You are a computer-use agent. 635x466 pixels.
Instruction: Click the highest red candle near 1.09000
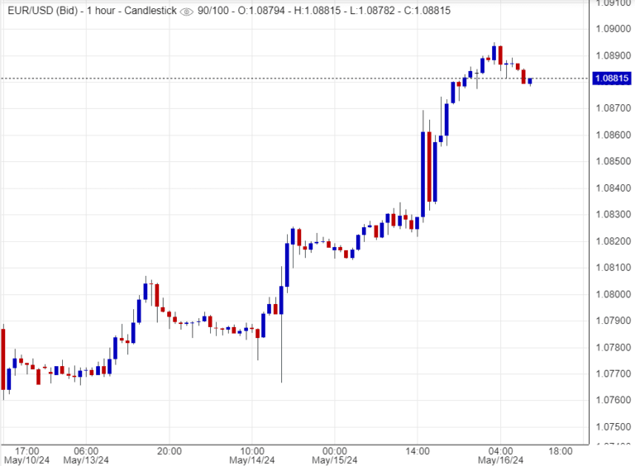(x=500, y=55)
